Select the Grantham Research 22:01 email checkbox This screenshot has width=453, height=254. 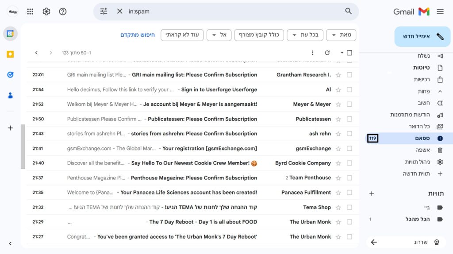pos(349,75)
